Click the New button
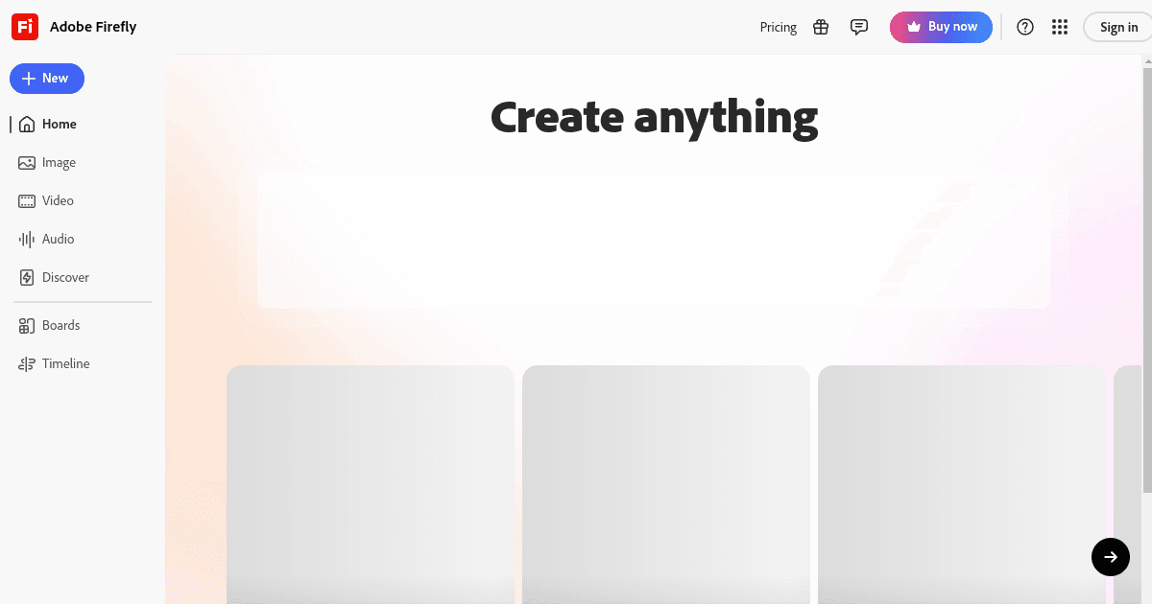 click(47, 79)
